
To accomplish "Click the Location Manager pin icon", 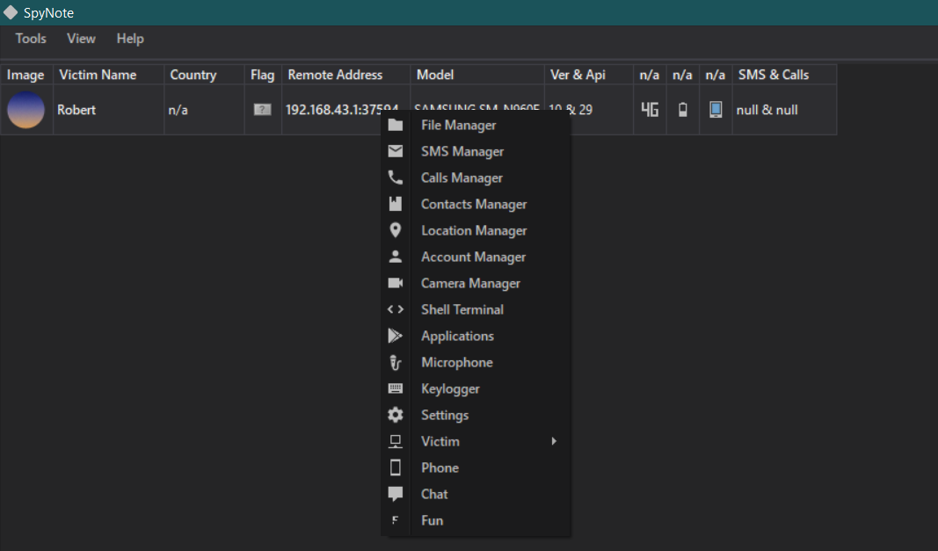I will (x=395, y=230).
